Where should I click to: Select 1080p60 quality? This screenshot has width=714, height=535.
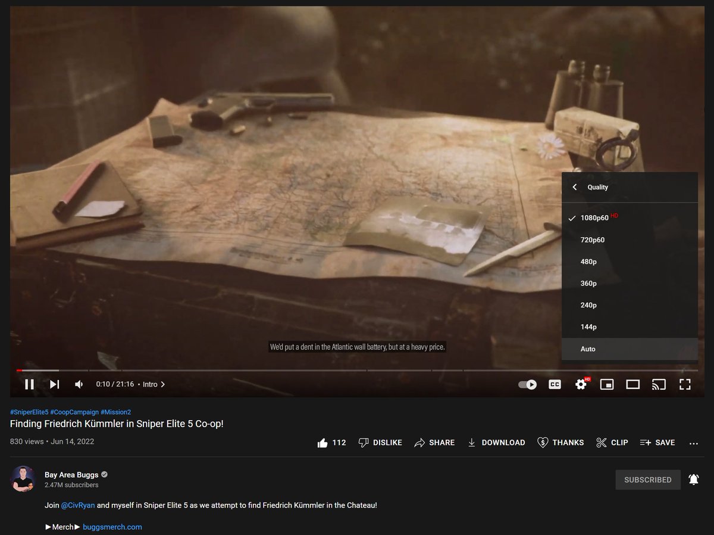point(630,218)
